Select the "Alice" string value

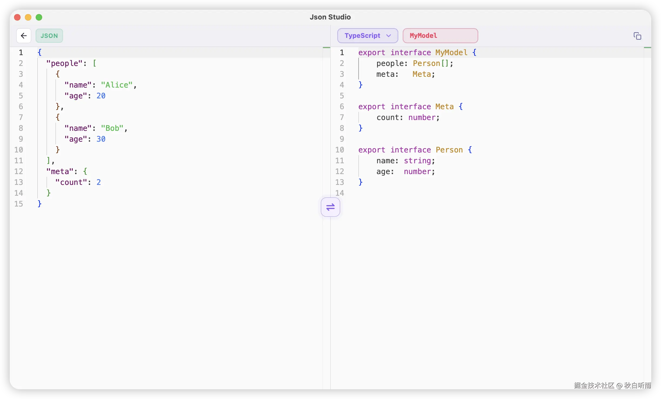[117, 85]
